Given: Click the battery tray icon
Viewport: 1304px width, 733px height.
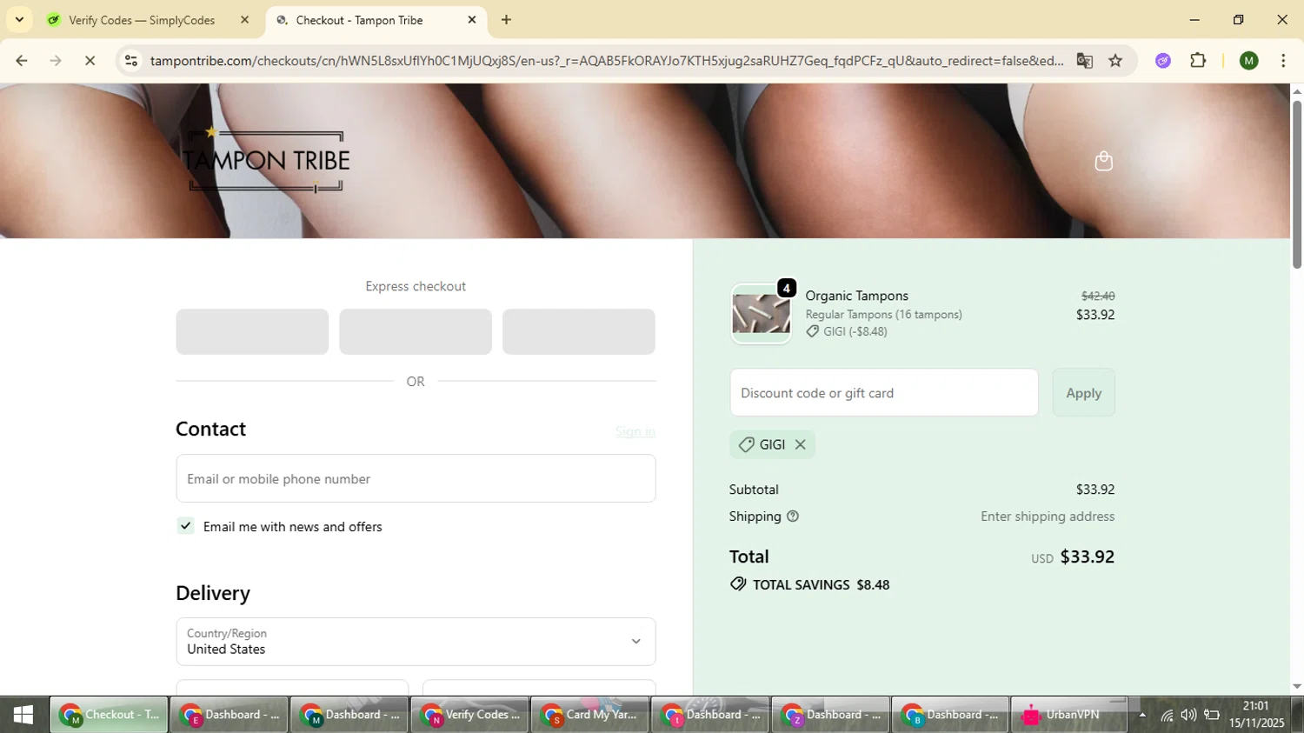Looking at the screenshot, I should click(1211, 716).
